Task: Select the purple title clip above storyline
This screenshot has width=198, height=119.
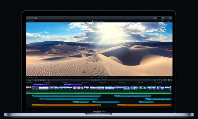Action: pos(41,84)
